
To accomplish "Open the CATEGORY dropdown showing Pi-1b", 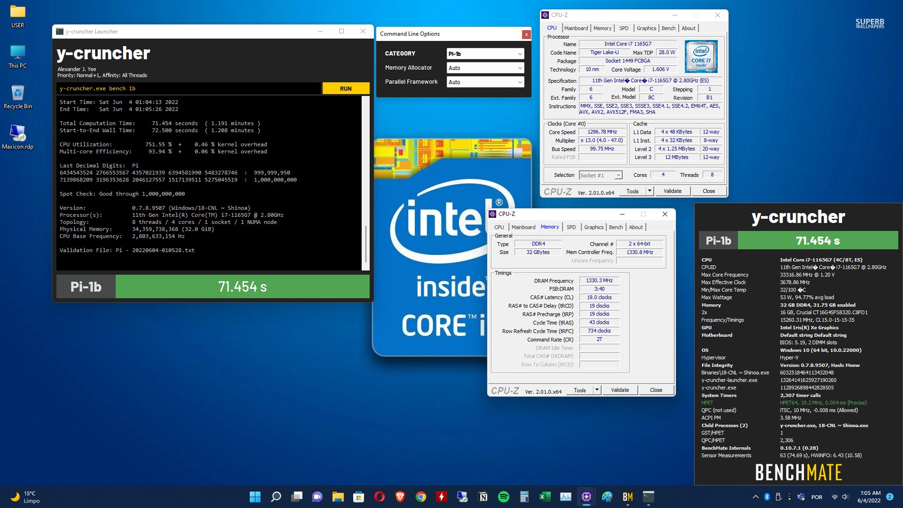I will point(485,54).
